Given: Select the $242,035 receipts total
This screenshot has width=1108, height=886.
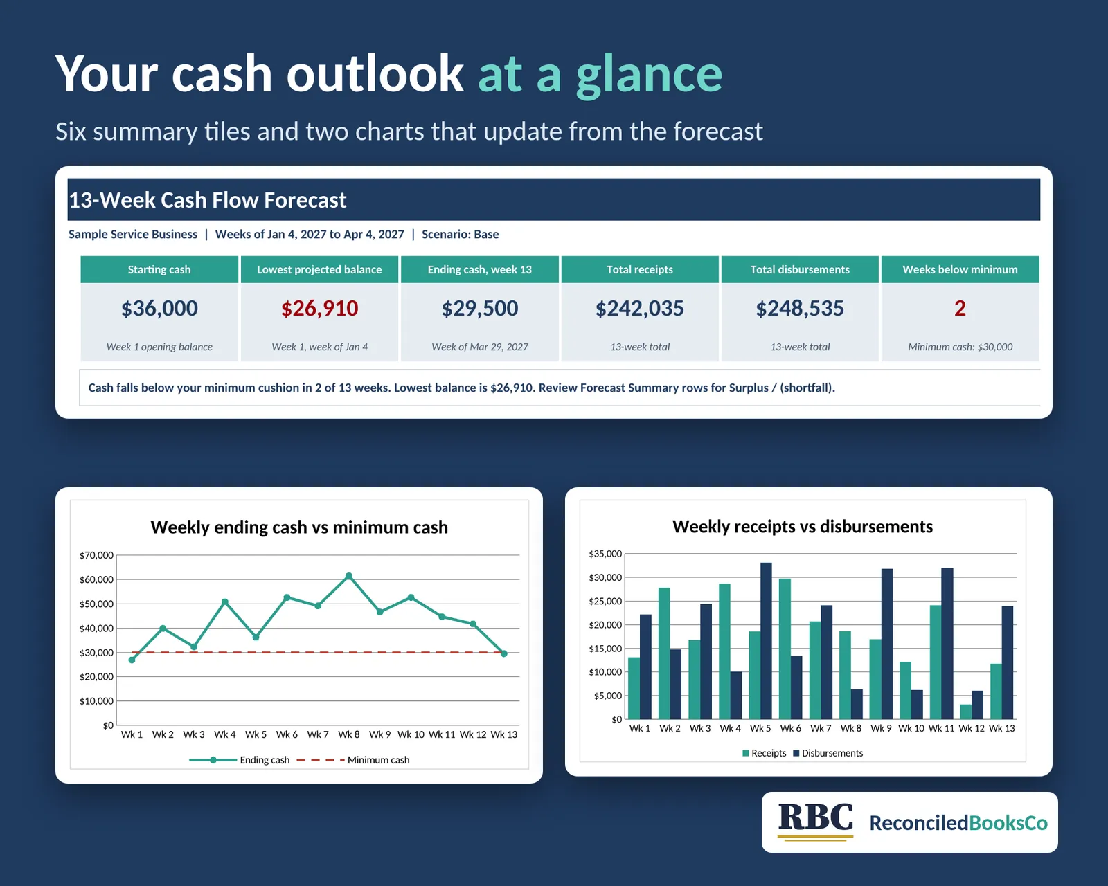Looking at the screenshot, I should point(640,308).
